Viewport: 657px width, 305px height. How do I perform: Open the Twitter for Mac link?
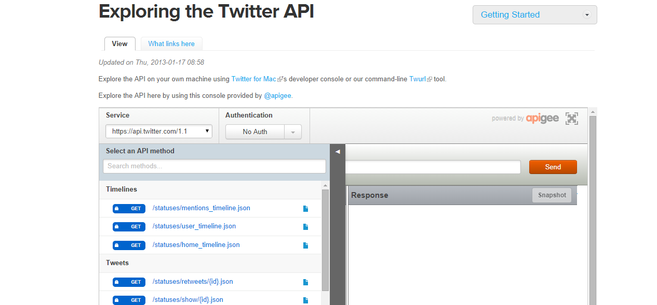point(254,79)
